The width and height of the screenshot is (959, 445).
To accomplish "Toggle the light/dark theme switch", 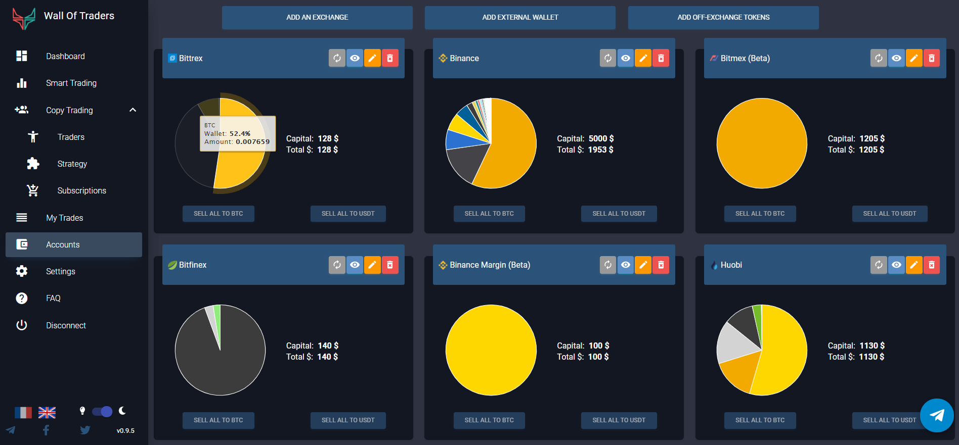I will point(102,412).
